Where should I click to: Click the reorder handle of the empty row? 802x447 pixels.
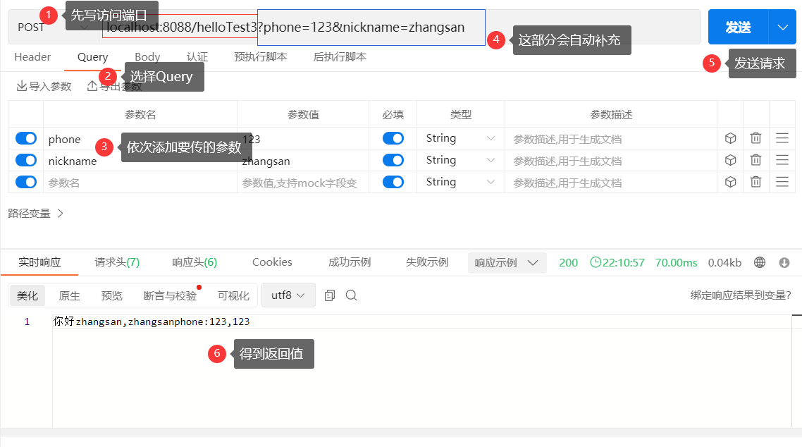782,182
